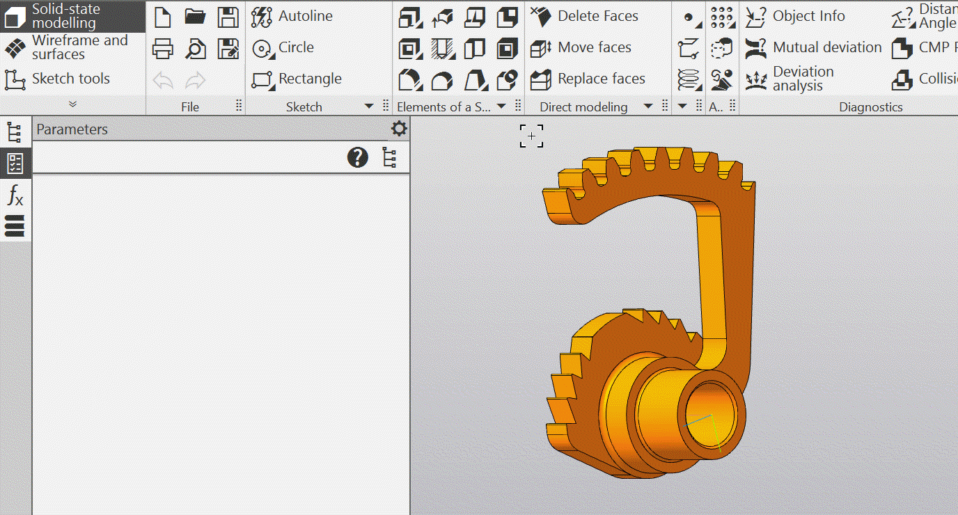Click the Object Info button
The width and height of the screenshot is (958, 515).
tap(795, 16)
